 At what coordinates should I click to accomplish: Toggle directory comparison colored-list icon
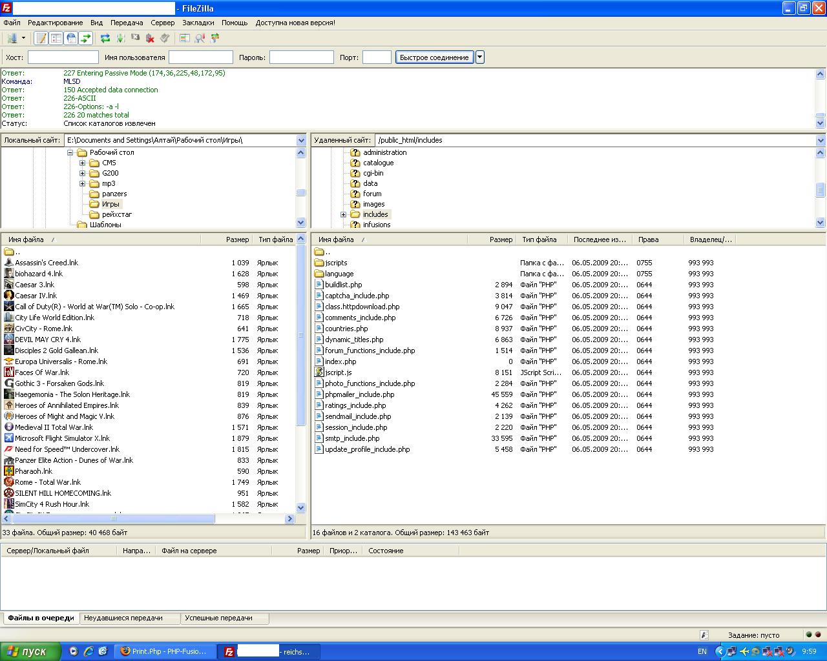(x=185, y=38)
